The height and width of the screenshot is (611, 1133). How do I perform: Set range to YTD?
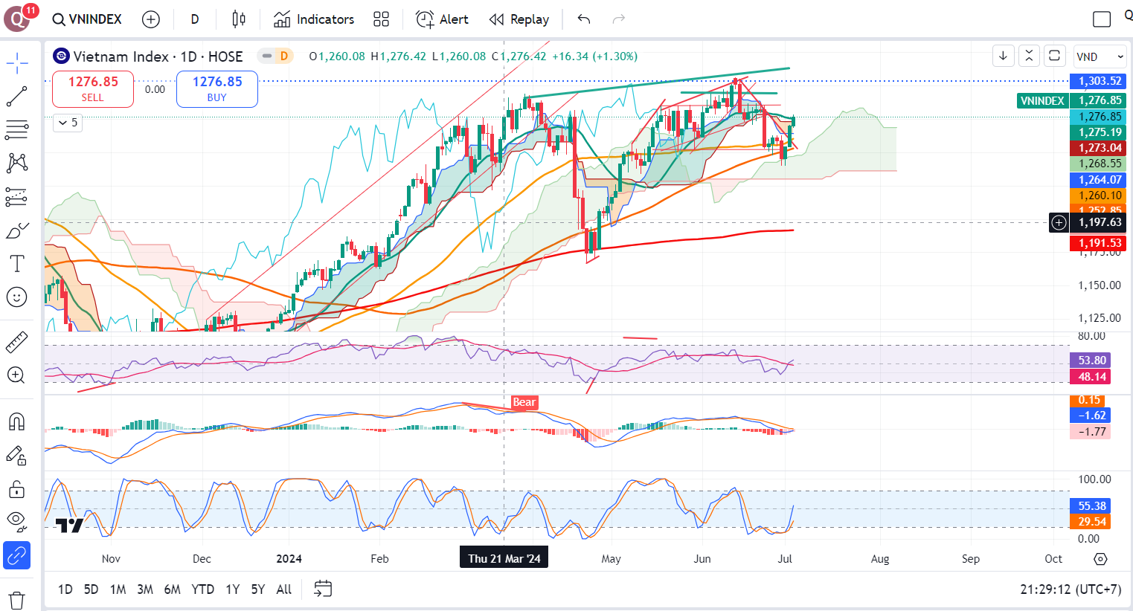202,589
